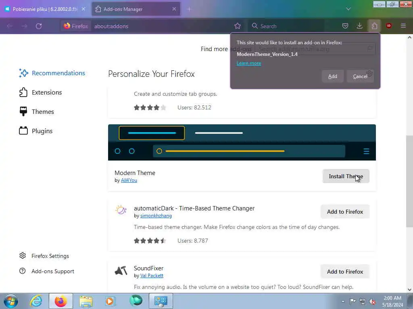This screenshot has width=413, height=309.
Task: Open the Windows Start menu orb
Action: [11, 301]
